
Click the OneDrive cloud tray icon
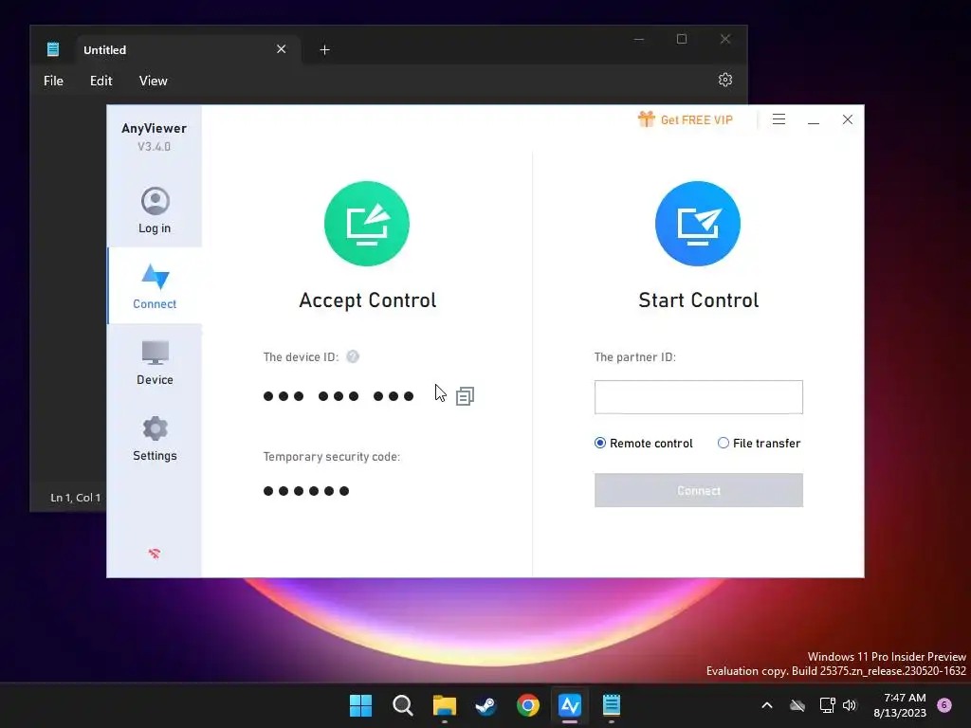click(x=797, y=705)
